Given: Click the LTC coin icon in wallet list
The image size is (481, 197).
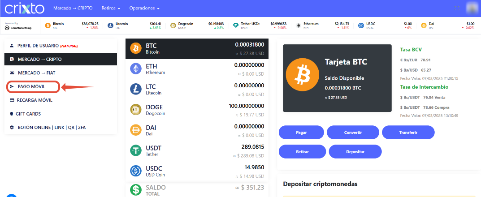Looking at the screenshot, I should point(135,89).
